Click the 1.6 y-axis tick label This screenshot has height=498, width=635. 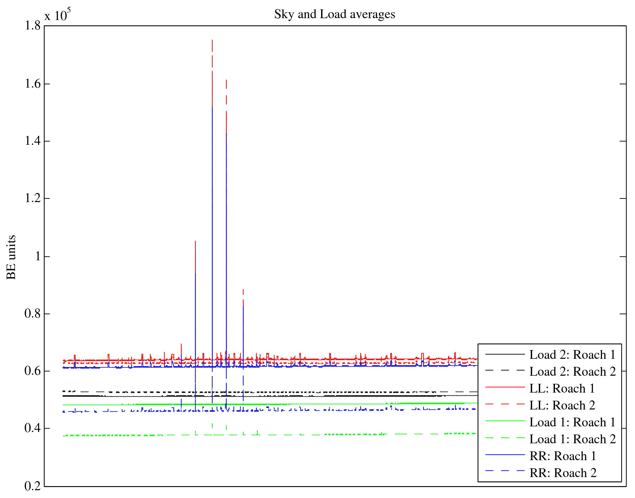33,84
